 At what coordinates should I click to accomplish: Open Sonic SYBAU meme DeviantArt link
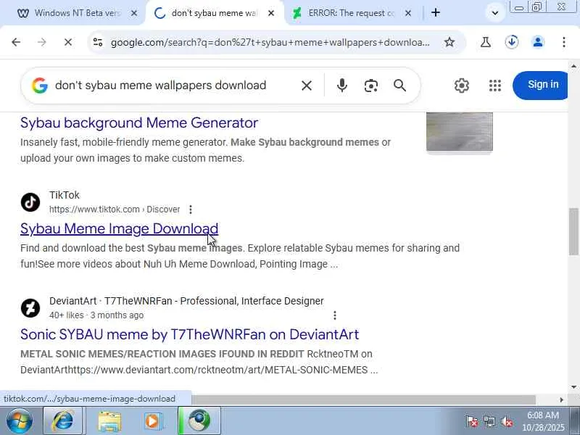189,334
